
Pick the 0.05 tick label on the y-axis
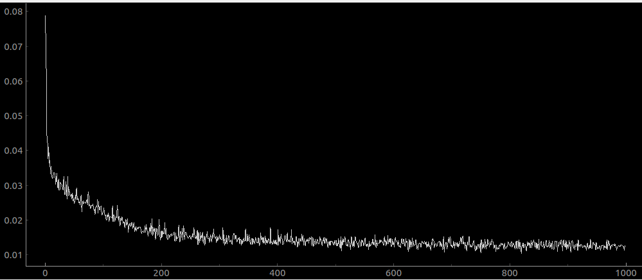coord(13,116)
